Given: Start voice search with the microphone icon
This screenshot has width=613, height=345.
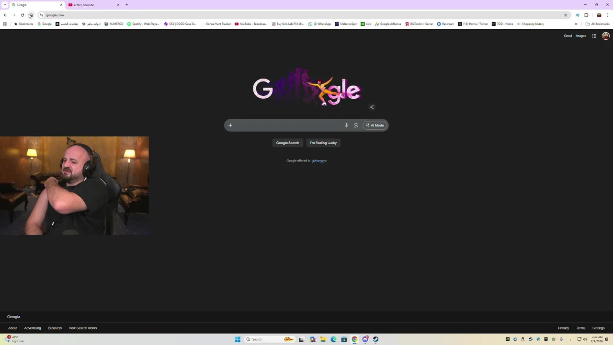Looking at the screenshot, I should [x=346, y=125].
